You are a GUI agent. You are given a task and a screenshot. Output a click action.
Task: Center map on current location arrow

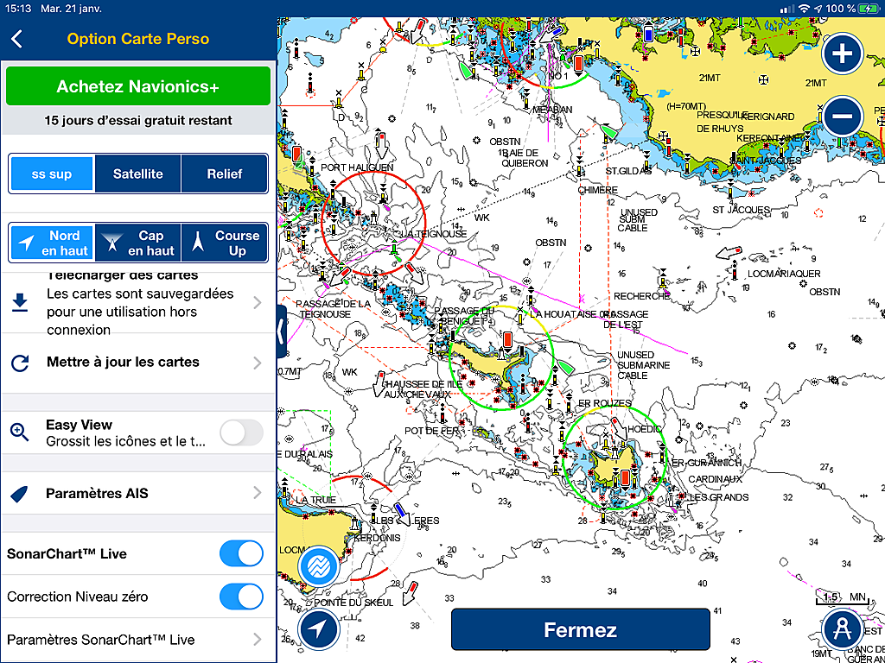pos(319,628)
